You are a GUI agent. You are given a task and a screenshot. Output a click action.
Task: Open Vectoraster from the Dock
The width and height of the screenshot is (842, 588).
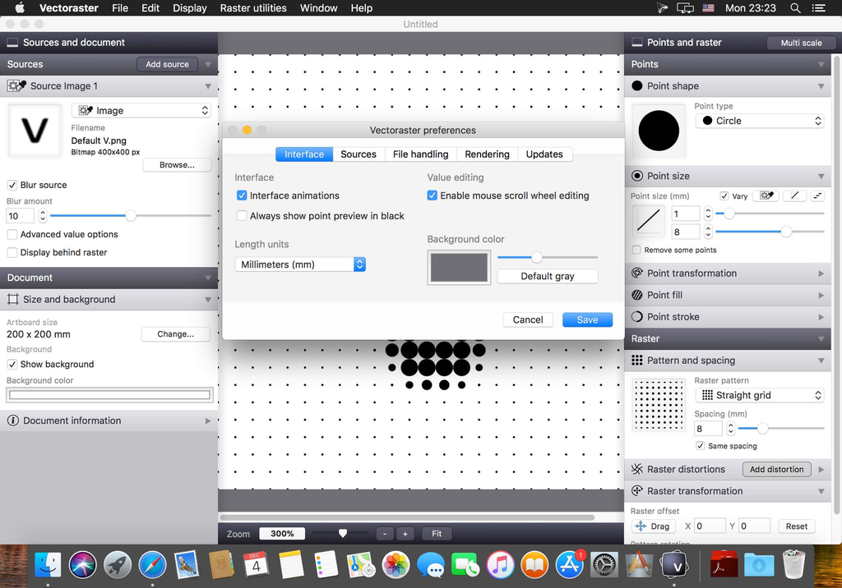click(x=673, y=564)
